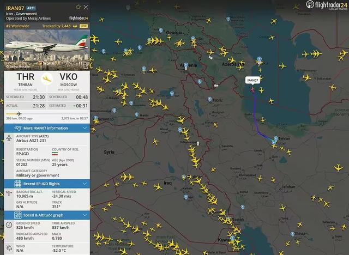Click the graph icon beside Speed & Altitude
This screenshot has height=255, width=349.
18,215
